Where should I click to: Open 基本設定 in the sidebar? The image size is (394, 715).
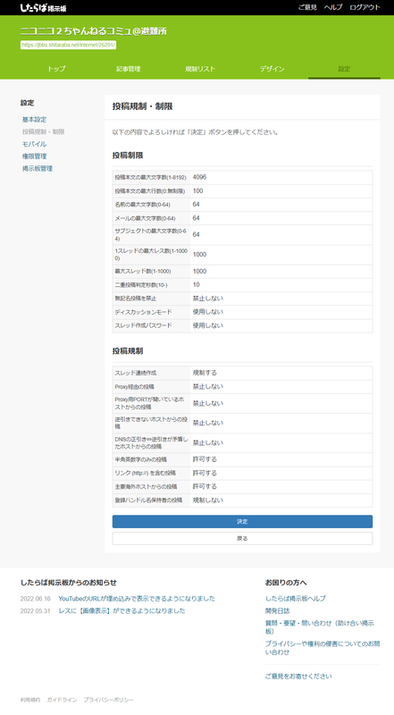coord(34,120)
